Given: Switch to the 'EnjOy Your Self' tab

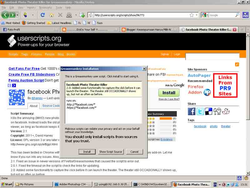Looking at the screenshot, I should pyautogui.click(x=90, y=29).
